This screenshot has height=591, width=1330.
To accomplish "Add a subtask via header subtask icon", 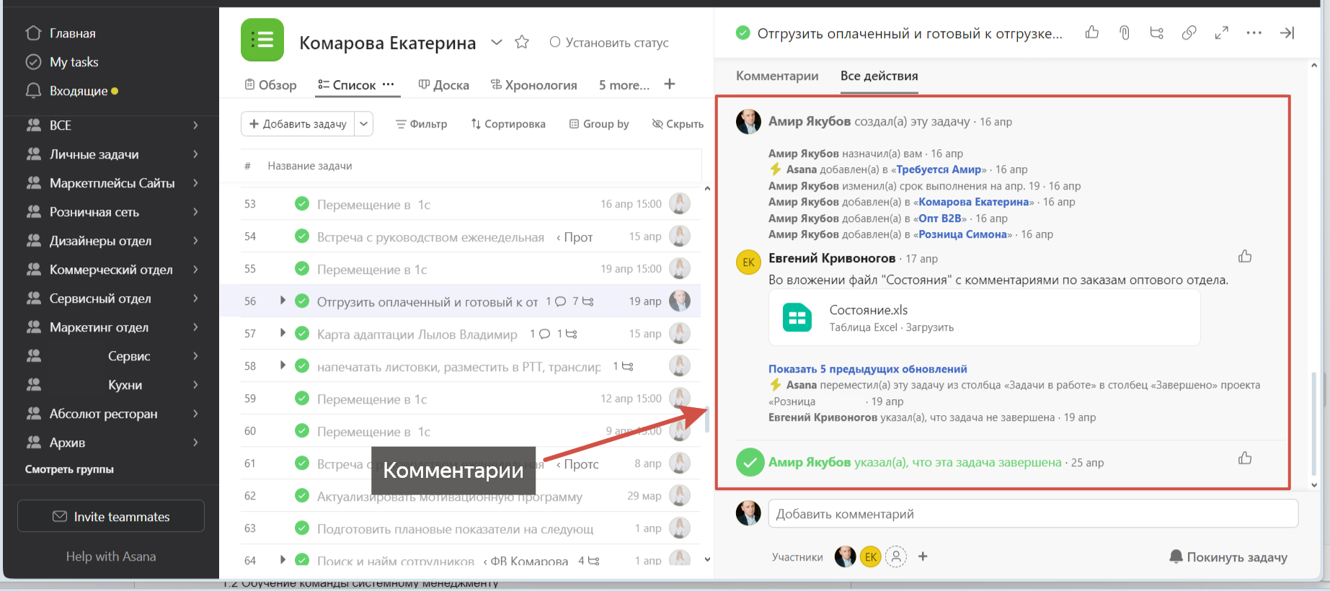I will pyautogui.click(x=1157, y=32).
